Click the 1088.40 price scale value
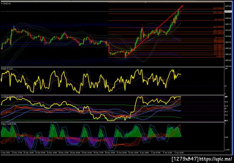This screenshot has height=163, width=234. [x=228, y=18]
